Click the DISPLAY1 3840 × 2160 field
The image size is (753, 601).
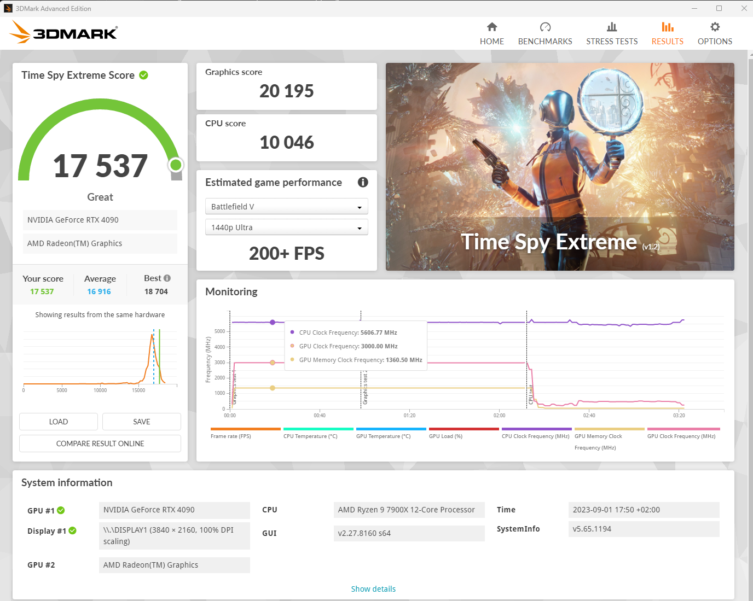pyautogui.click(x=175, y=536)
